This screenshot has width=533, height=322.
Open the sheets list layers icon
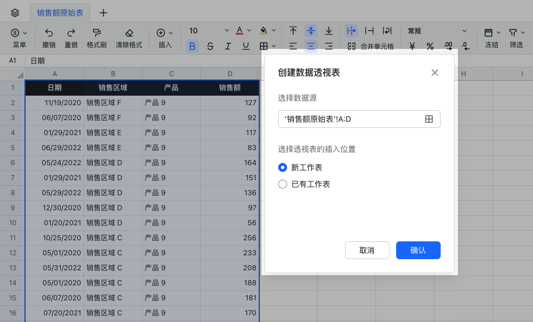coord(15,13)
